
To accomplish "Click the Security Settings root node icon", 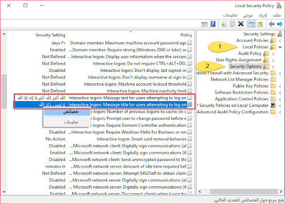I will [280, 34].
